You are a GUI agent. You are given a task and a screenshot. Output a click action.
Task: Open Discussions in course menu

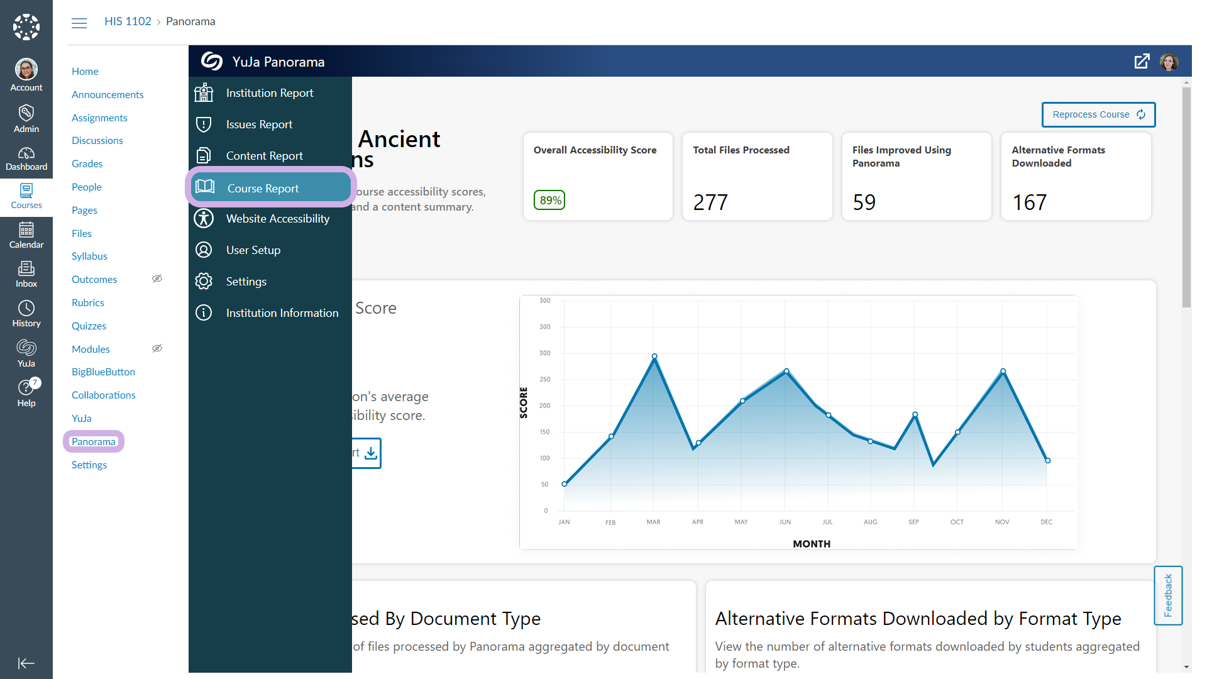(97, 140)
